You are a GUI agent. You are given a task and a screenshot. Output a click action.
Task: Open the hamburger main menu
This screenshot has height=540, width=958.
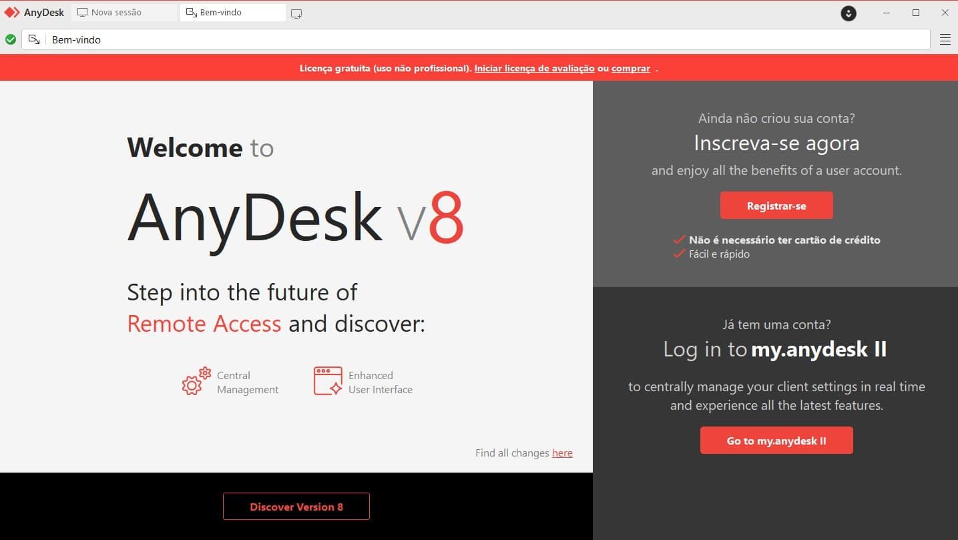pos(945,39)
